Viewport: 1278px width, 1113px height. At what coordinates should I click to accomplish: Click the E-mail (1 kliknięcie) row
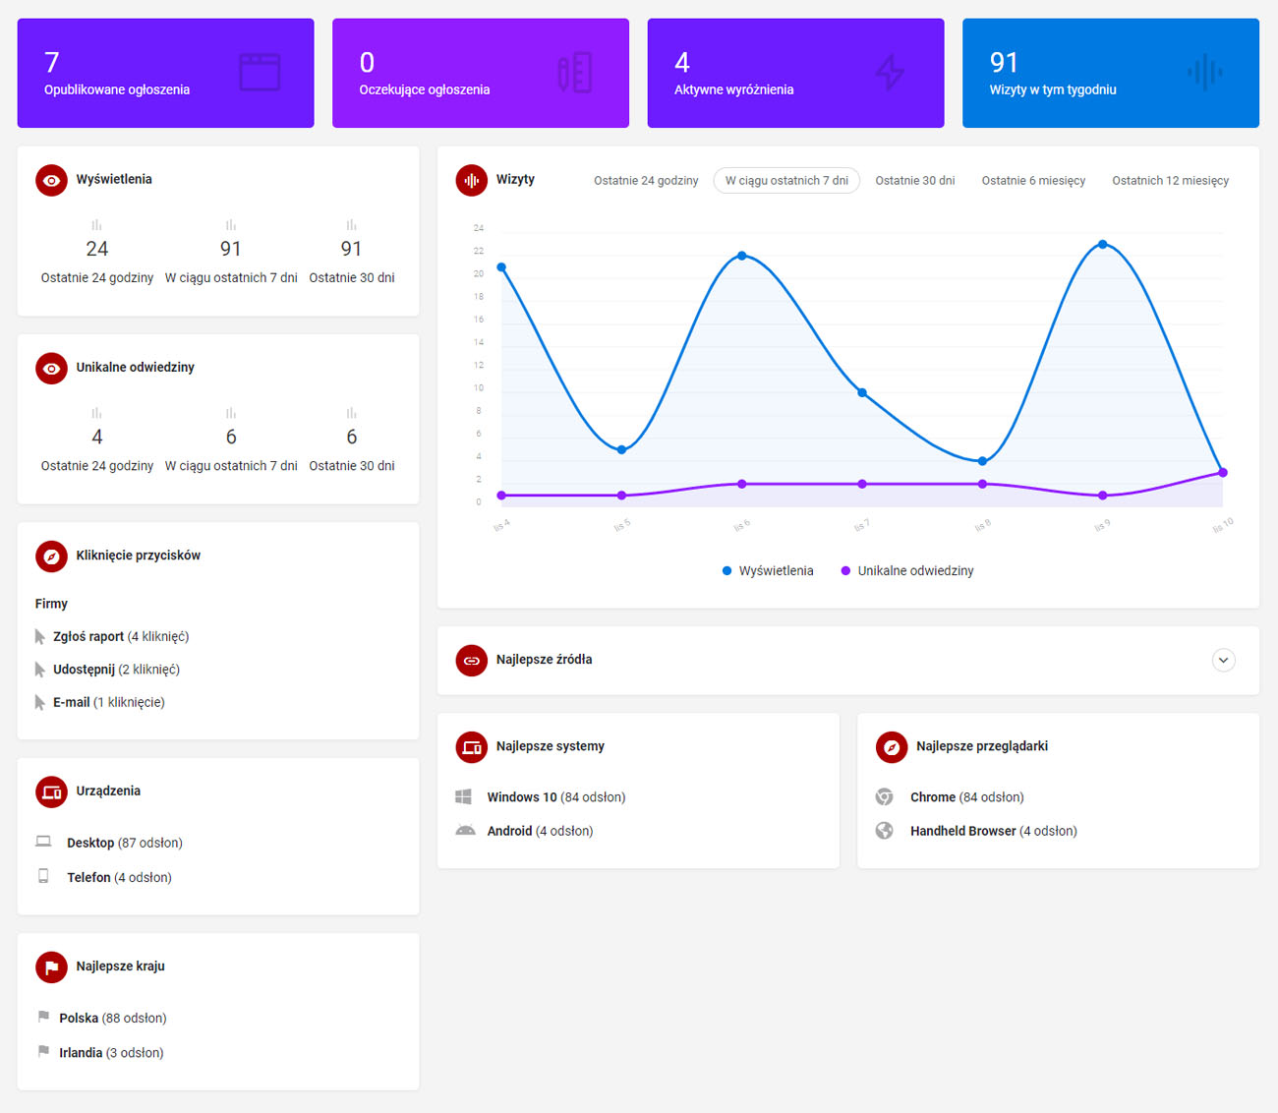(100, 703)
